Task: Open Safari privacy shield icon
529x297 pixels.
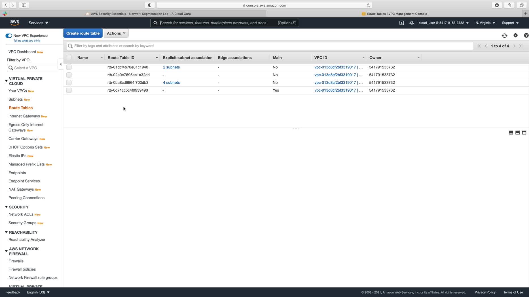Action: click(150, 5)
